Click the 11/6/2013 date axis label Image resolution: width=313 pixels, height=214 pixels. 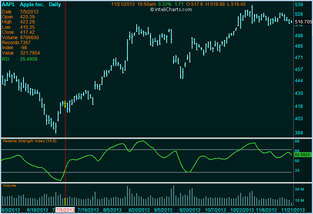[x=266, y=210]
